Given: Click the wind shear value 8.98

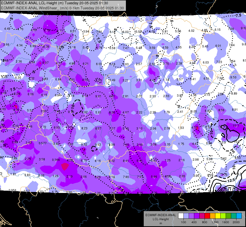Looking at the screenshot, I should tap(112, 145).
